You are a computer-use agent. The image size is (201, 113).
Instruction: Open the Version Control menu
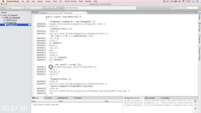tap(70, 1)
